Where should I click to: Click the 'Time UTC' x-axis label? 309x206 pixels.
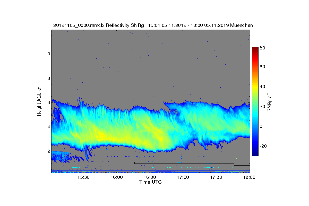(x=151, y=182)
